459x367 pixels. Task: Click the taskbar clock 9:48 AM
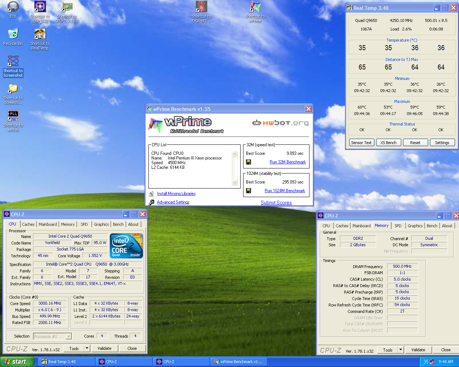(x=446, y=362)
